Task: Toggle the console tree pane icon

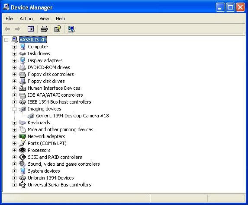Action: tap(31, 29)
